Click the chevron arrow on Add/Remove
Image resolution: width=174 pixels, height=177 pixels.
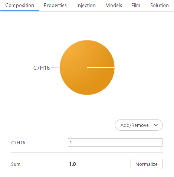pyautogui.click(x=156, y=125)
